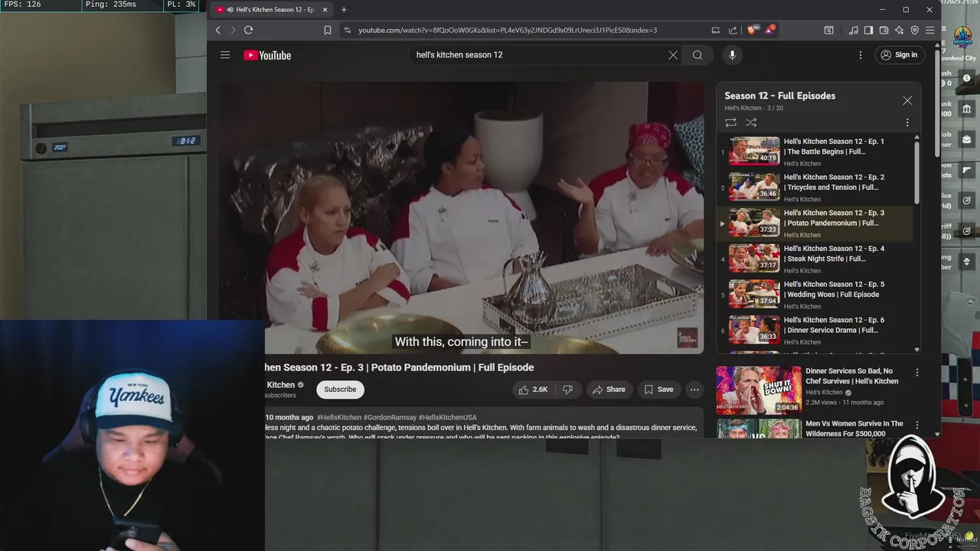Open YouTube guide hamburger menu
This screenshot has width=980, height=551.
click(x=225, y=55)
